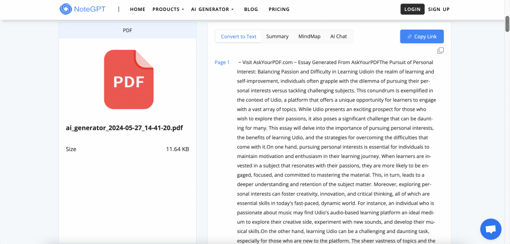Click the page vertical scrollbar thumb
The width and height of the screenshot is (510, 244).
click(x=507, y=23)
